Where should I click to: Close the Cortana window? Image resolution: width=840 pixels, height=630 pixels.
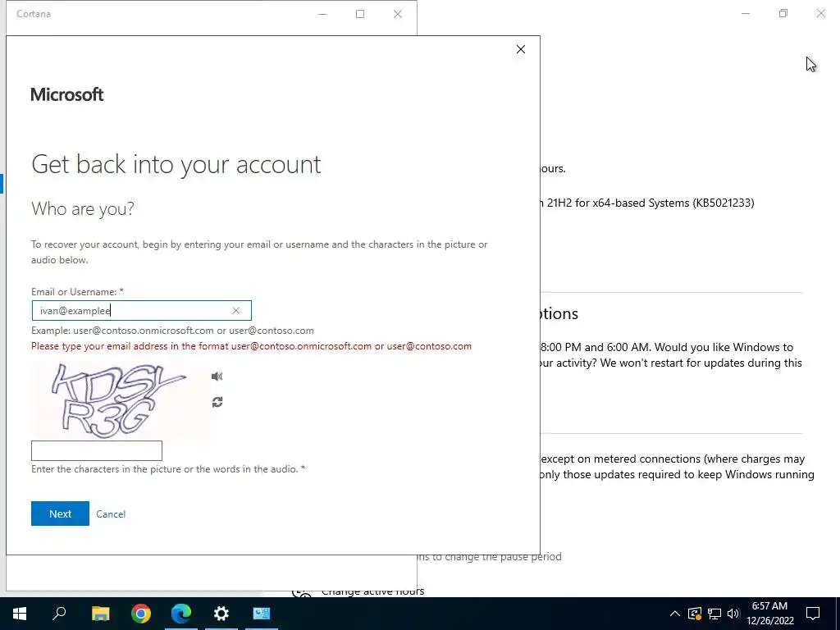coord(398,14)
